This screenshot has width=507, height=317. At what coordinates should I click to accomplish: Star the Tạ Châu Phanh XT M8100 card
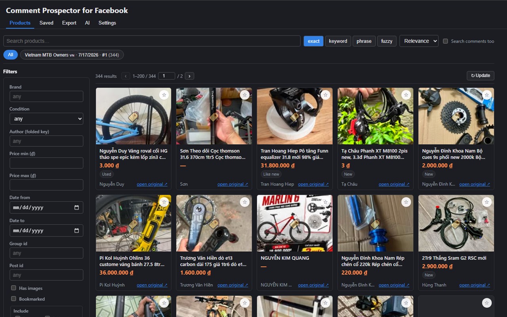tap(406, 95)
